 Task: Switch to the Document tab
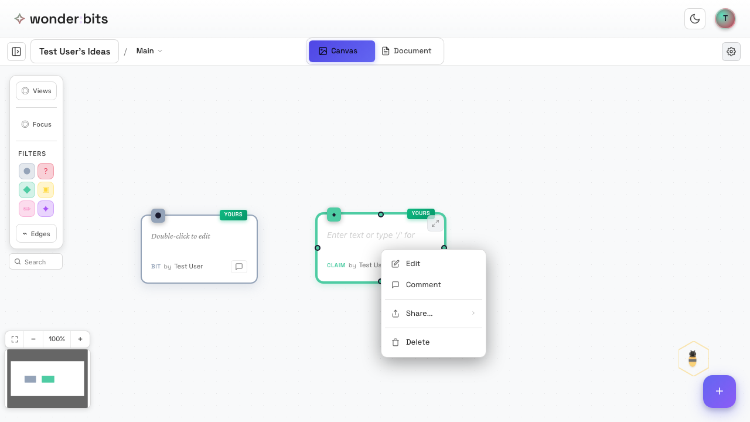click(x=407, y=51)
